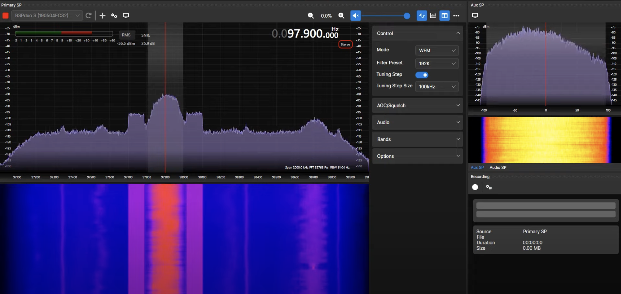Viewport: 621px width, 294px height.
Task: Click the SNR 25.9 dB reading
Action: (148, 44)
